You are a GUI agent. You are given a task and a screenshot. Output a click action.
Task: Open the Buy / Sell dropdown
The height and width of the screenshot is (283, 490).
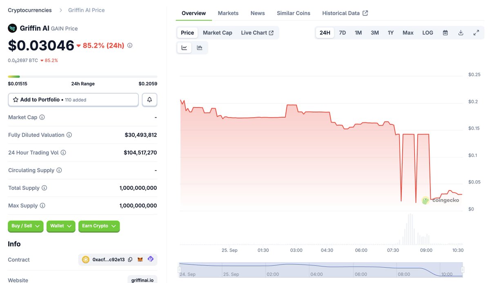click(25, 226)
